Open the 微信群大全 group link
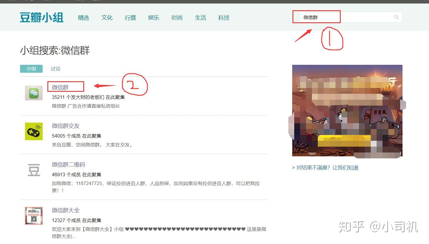This screenshot has height=244, width=429. tap(66, 210)
